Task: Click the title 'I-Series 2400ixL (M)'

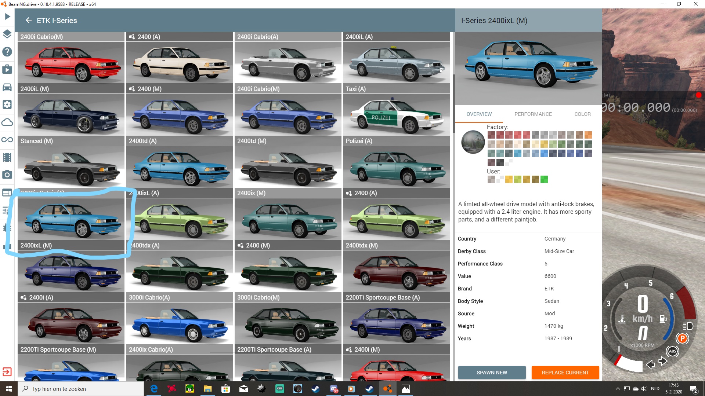Action: point(494,21)
